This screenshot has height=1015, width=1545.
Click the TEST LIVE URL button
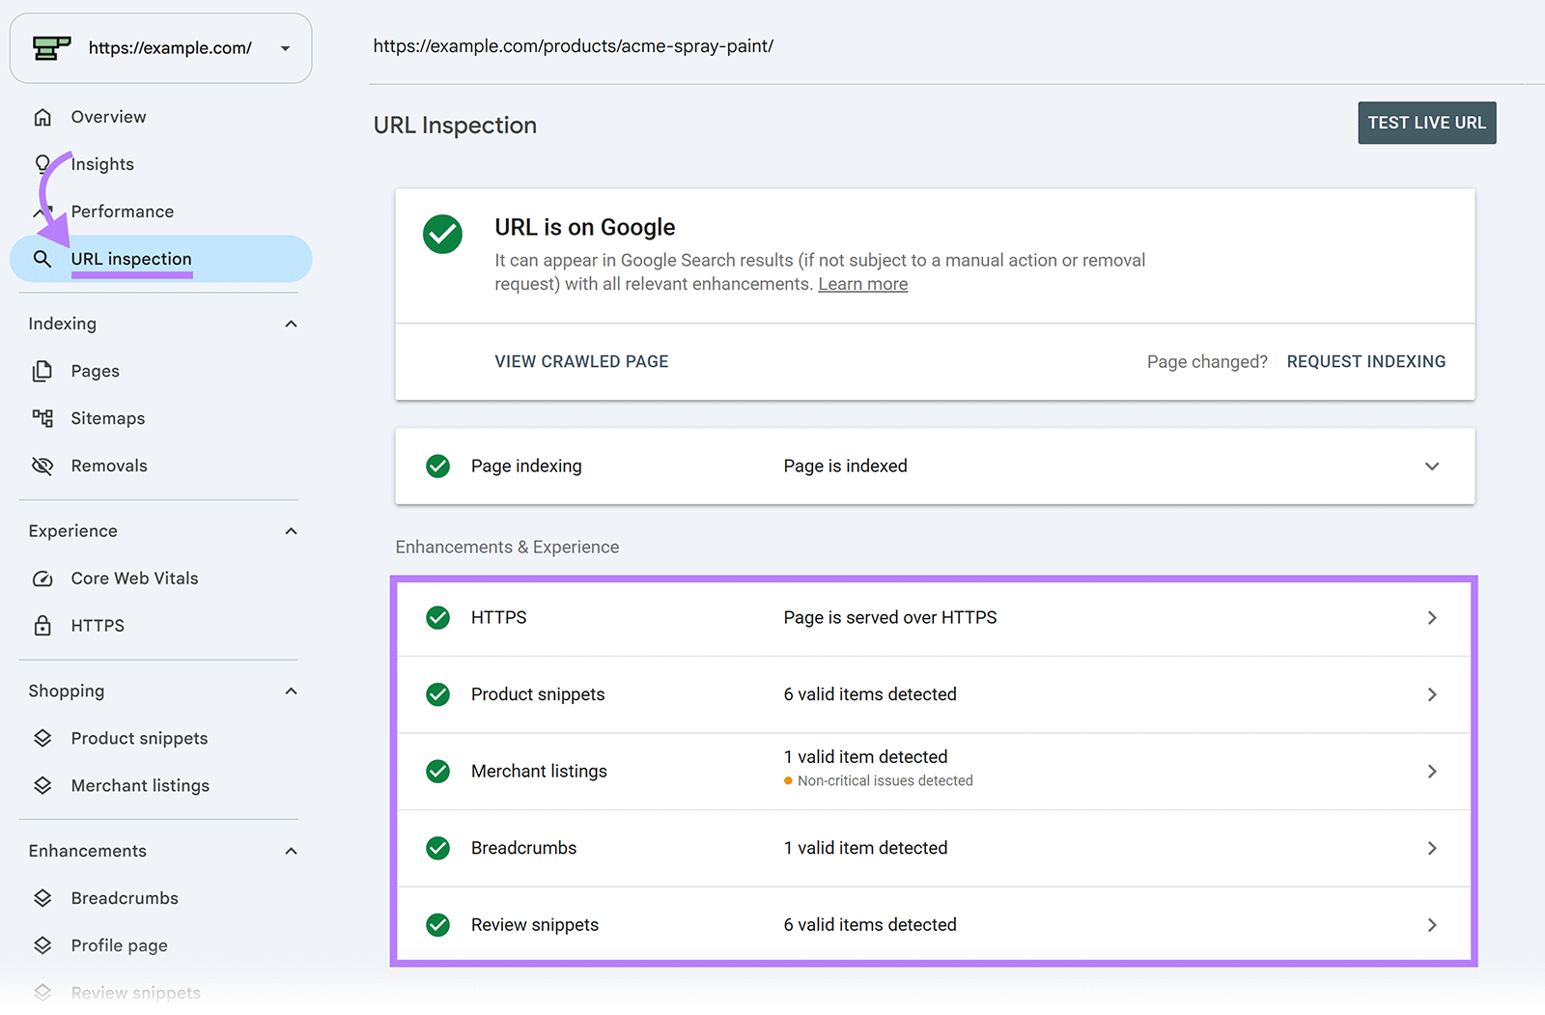pyautogui.click(x=1426, y=123)
